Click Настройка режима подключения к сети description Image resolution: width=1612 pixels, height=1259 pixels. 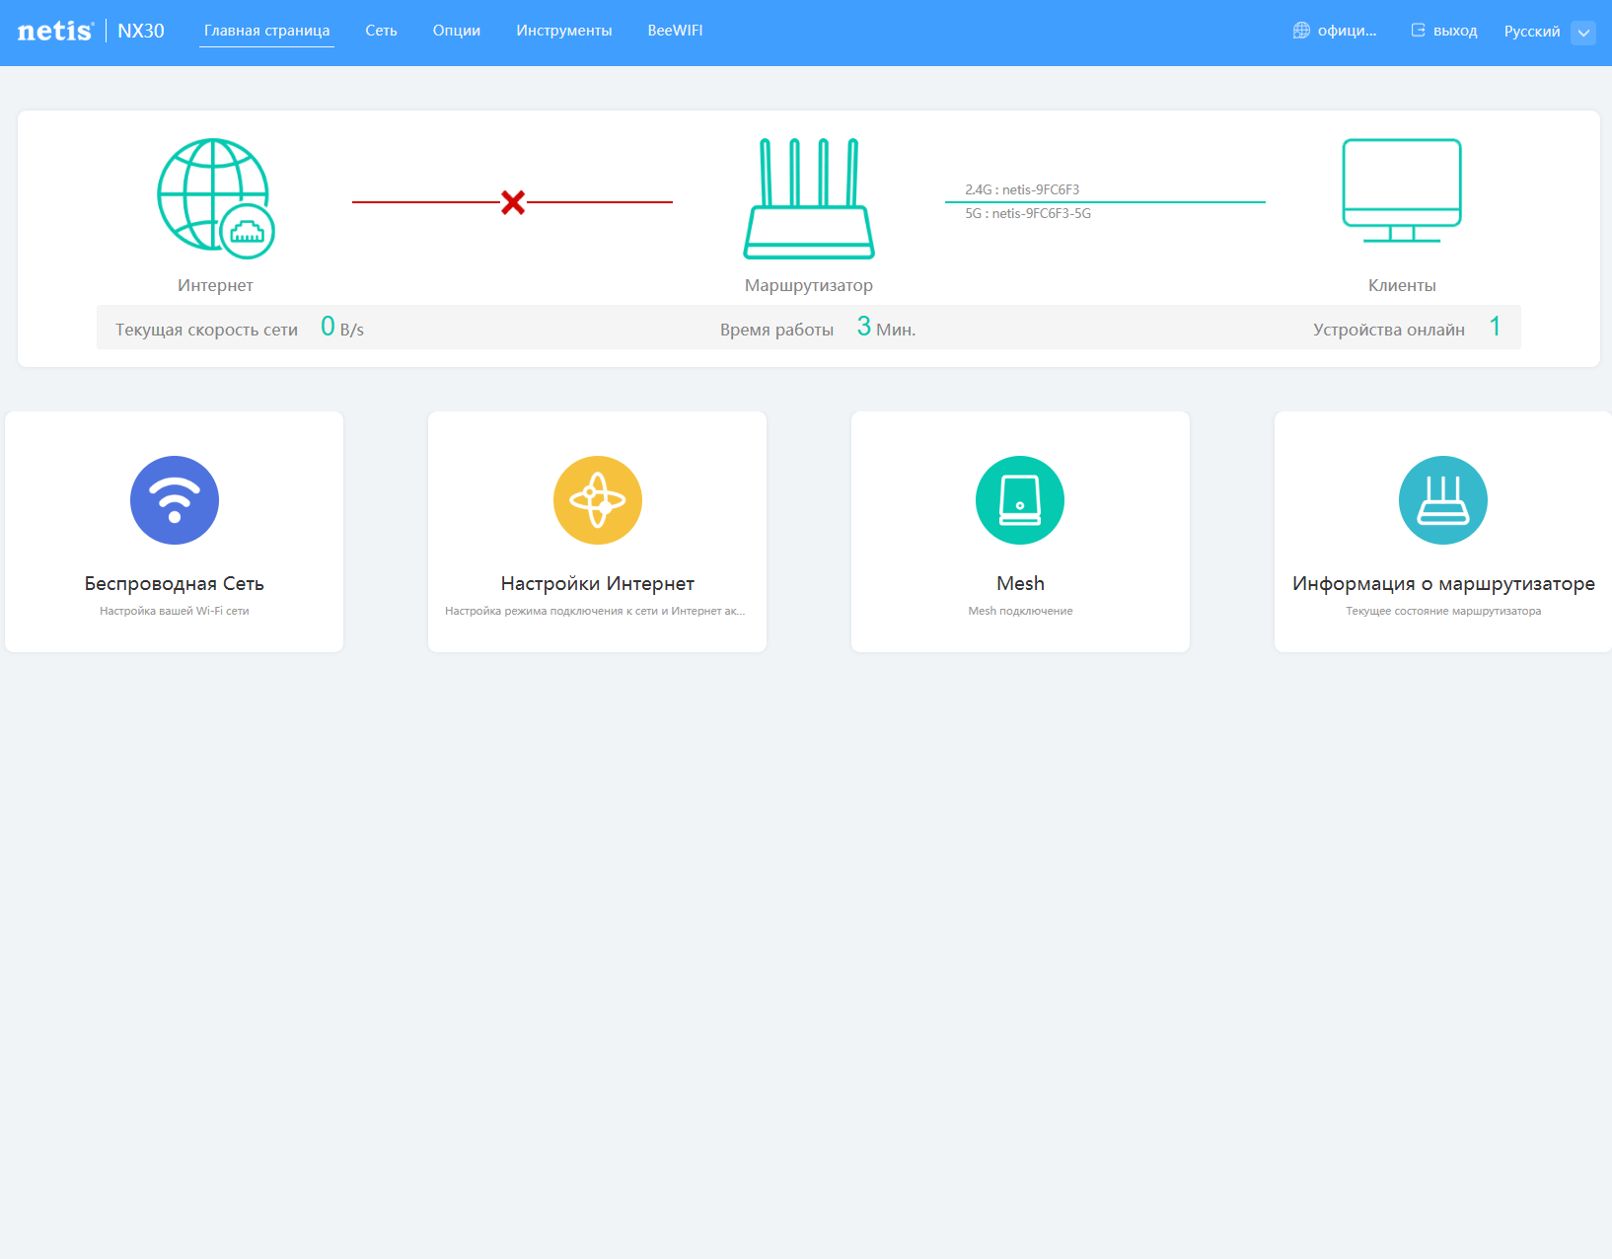point(595,611)
